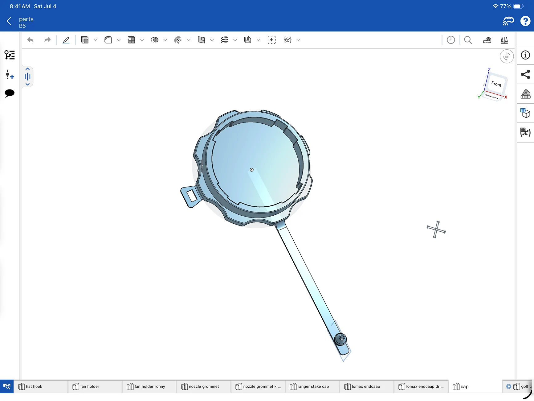
Task: Select the Sketch pencil tool
Action: click(66, 40)
